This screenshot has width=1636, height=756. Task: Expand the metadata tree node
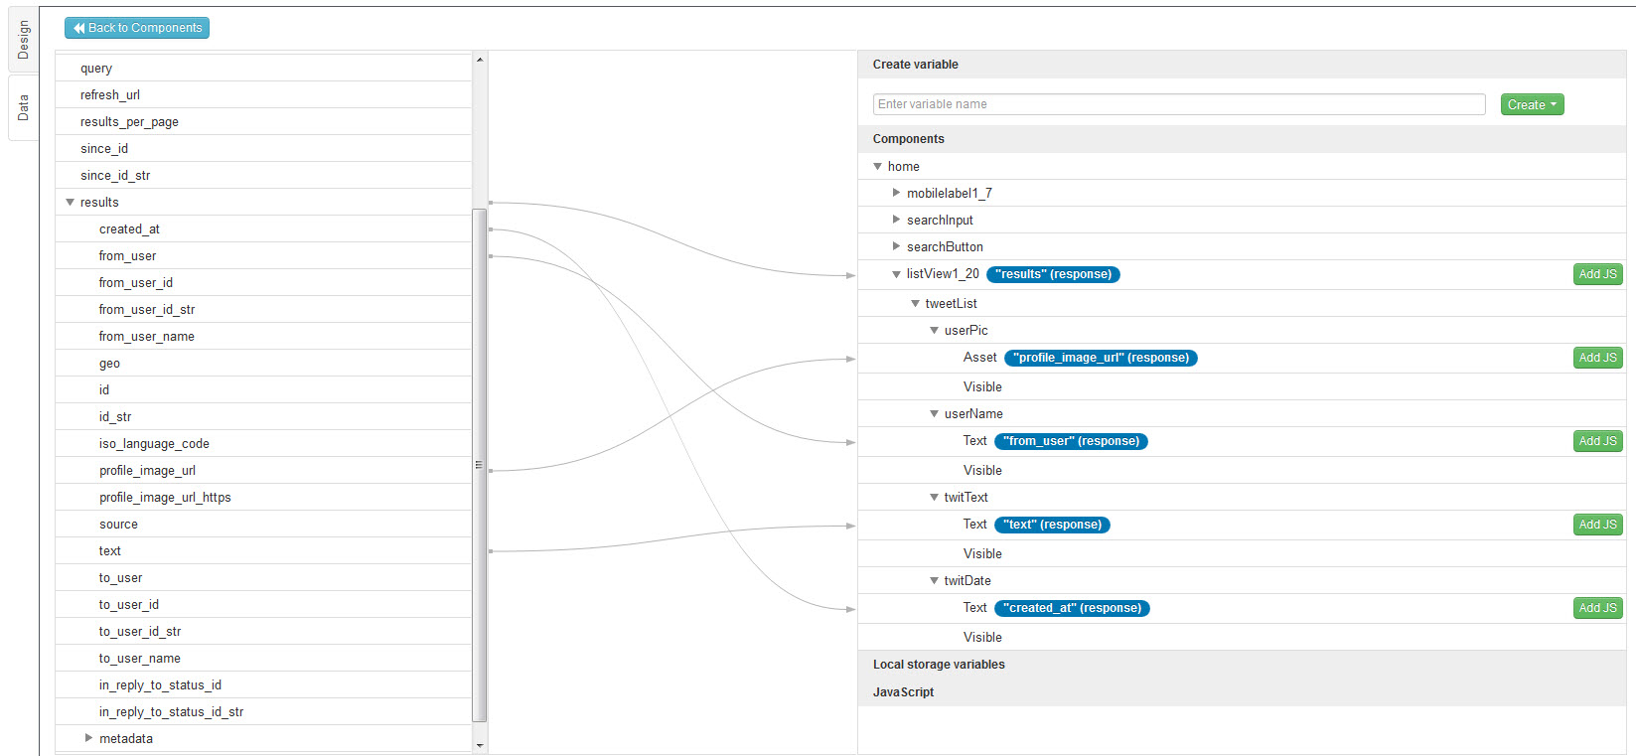tap(88, 738)
